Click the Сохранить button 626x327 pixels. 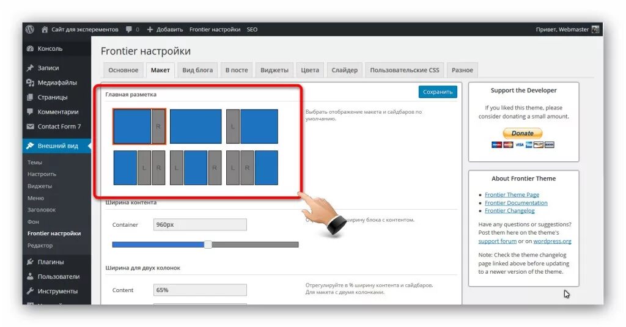point(438,92)
